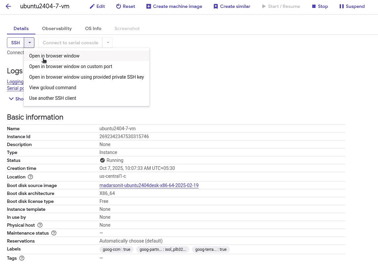Choose View gcloud command
The image size is (378, 266).
pos(53,88)
